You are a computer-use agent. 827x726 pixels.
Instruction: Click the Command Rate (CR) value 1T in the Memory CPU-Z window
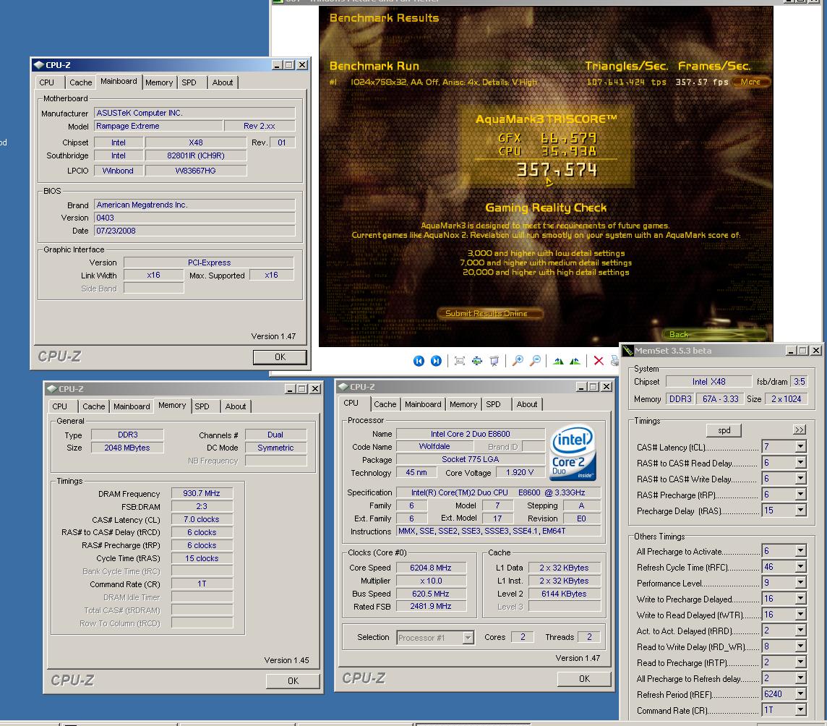coord(202,584)
